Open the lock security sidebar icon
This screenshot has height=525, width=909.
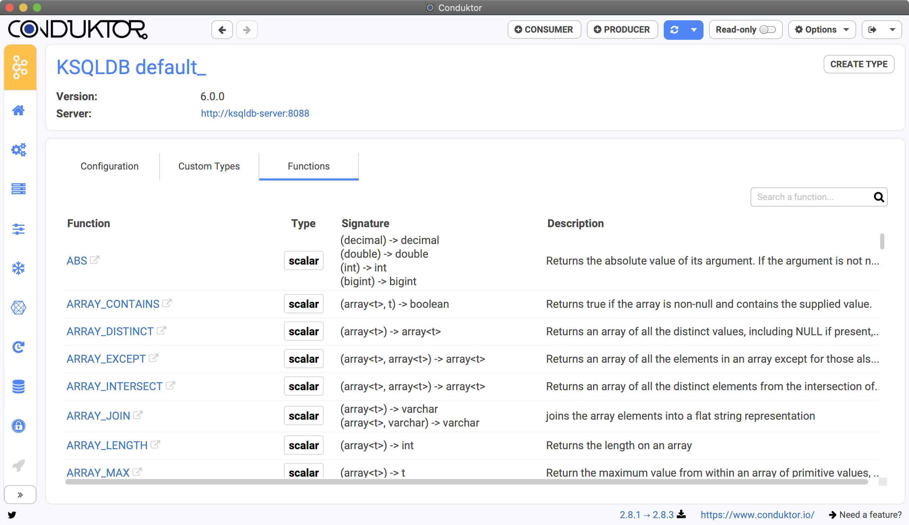[19, 426]
